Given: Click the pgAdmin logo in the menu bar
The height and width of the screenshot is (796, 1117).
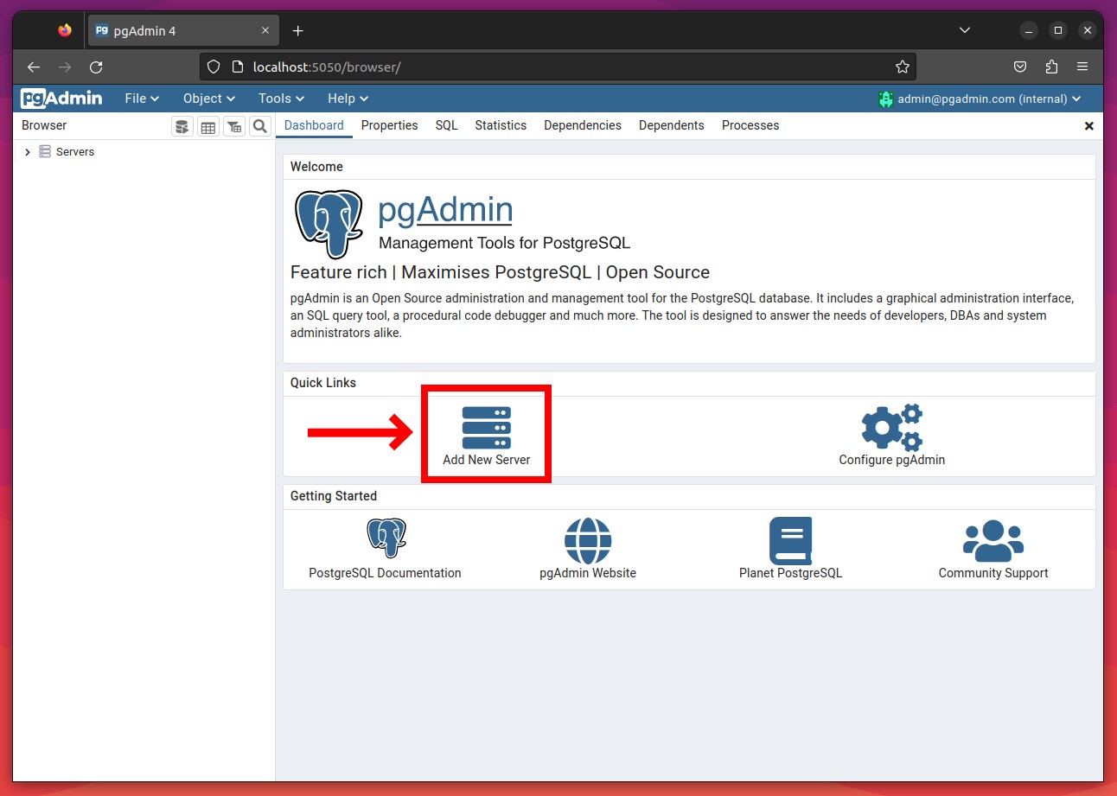Looking at the screenshot, I should [x=61, y=99].
